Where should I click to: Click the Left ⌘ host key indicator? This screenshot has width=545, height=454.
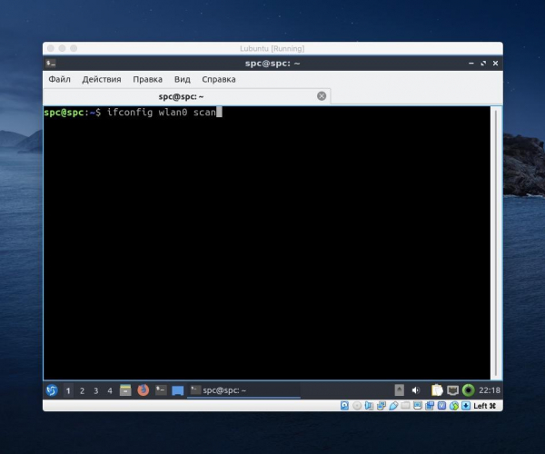(x=484, y=406)
